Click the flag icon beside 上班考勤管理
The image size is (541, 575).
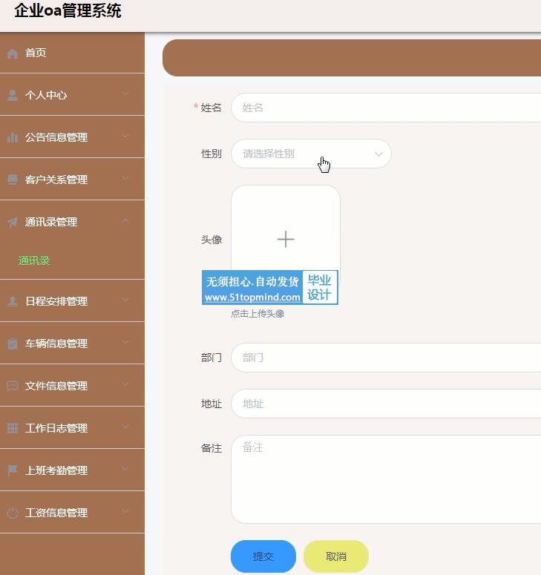[x=12, y=470]
